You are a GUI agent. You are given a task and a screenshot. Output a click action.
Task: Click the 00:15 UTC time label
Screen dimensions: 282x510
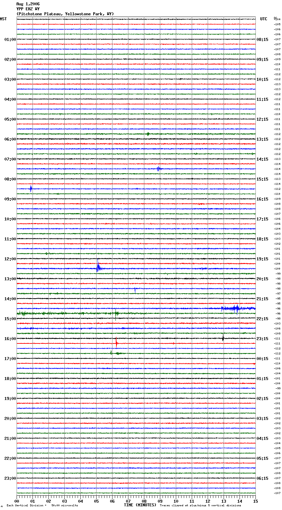(x=262, y=359)
